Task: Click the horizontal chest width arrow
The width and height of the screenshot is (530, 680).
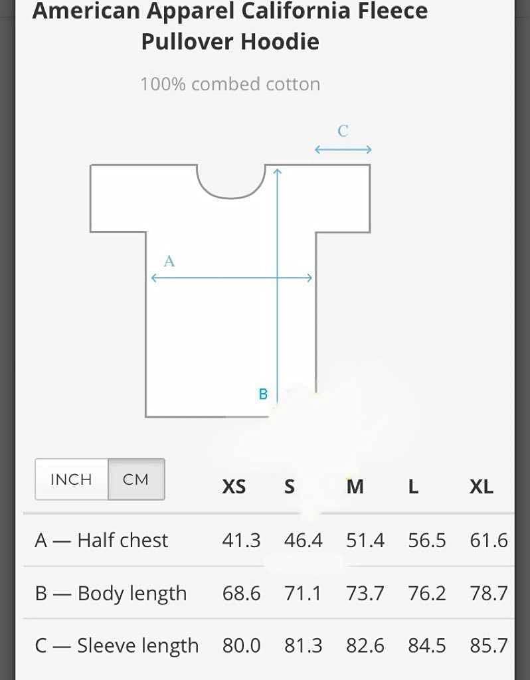Action: (231, 278)
